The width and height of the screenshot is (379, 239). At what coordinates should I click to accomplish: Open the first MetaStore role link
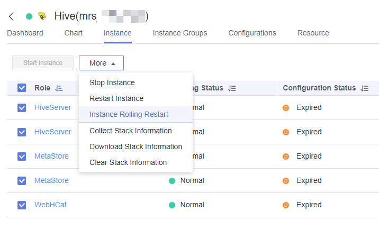pyautogui.click(x=51, y=156)
